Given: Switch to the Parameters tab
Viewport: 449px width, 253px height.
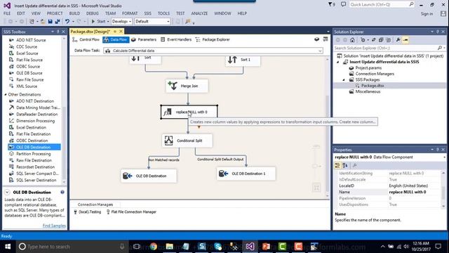Looking at the screenshot, I should pyautogui.click(x=144, y=39).
